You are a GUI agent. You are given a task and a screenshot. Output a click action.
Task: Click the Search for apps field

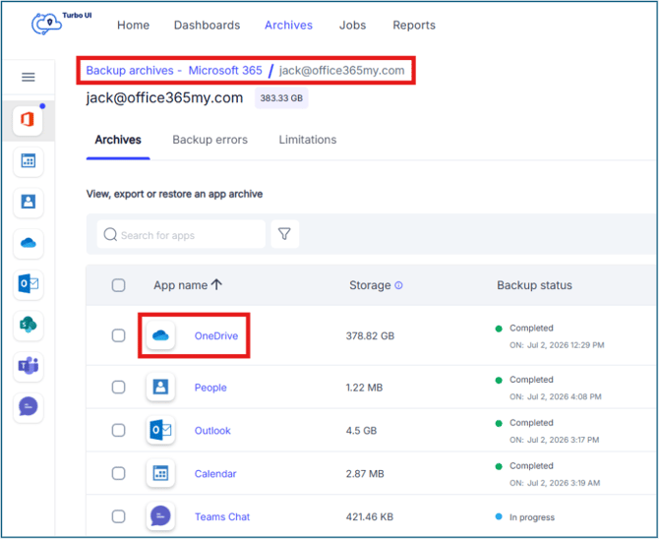pyautogui.click(x=181, y=235)
